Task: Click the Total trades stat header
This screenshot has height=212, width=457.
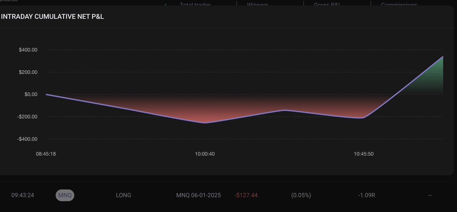Action: [195, 5]
